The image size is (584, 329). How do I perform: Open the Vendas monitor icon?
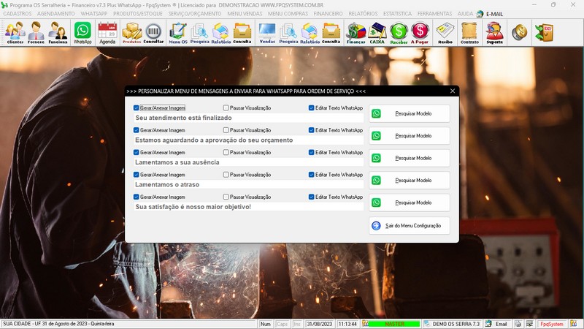pos(267,33)
